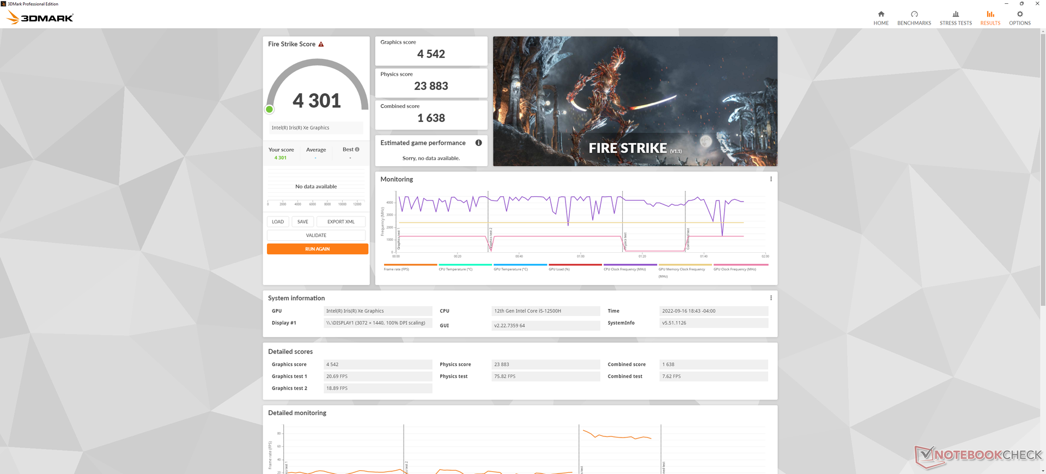Click Intel(R) Iris(R) Xe Graphics under gauge
This screenshot has height=474, width=1046.
[x=316, y=127]
